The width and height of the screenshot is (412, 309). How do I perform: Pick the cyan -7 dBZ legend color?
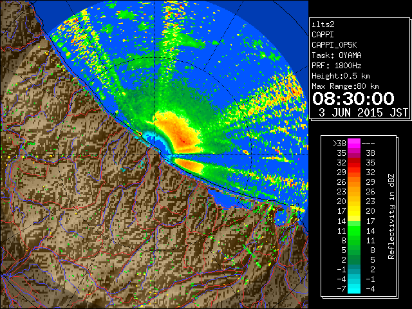pos(354,288)
